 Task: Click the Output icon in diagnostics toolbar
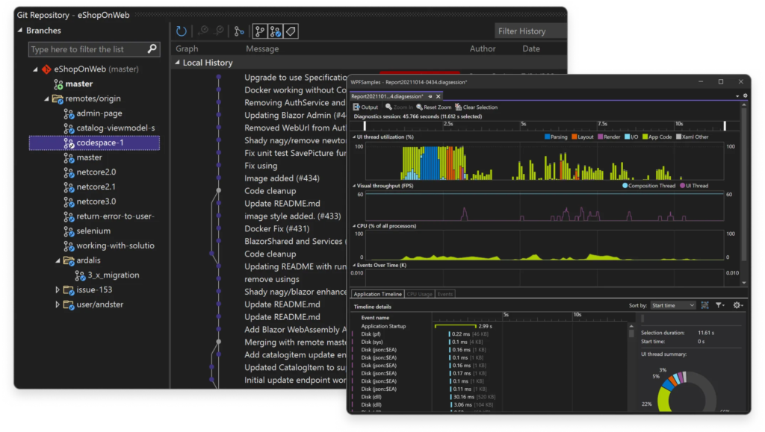365,107
